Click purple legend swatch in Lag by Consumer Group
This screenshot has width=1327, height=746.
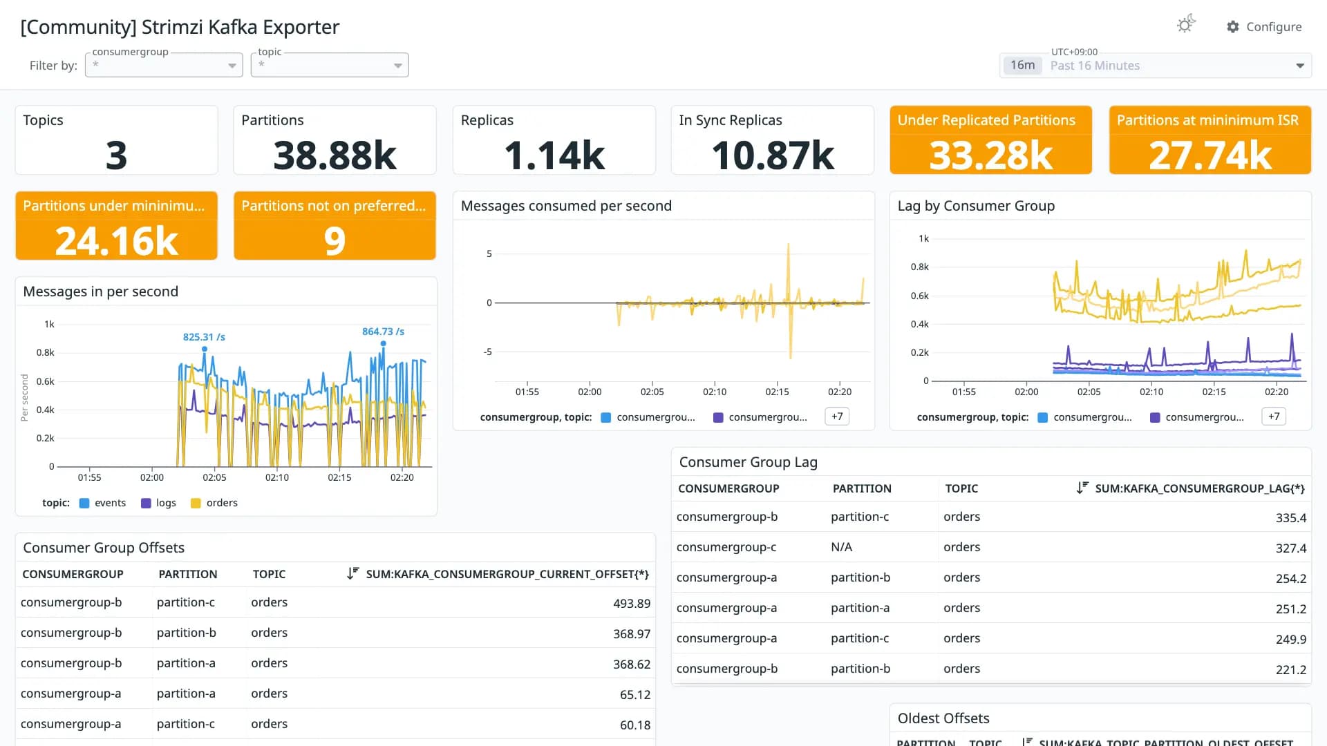tap(1155, 417)
